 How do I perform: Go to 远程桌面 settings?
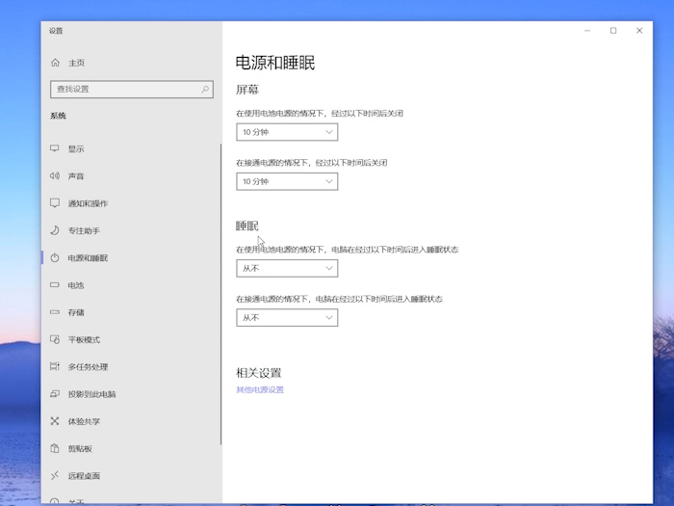click(84, 476)
